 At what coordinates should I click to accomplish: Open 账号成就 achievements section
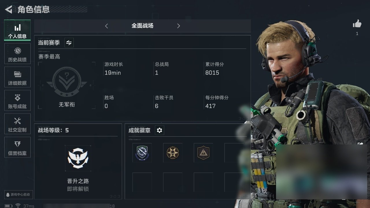coord(17,101)
